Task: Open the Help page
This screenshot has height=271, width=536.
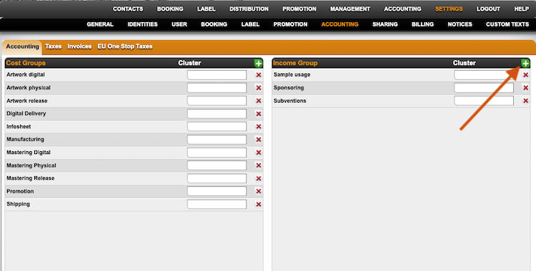Action: click(x=521, y=9)
